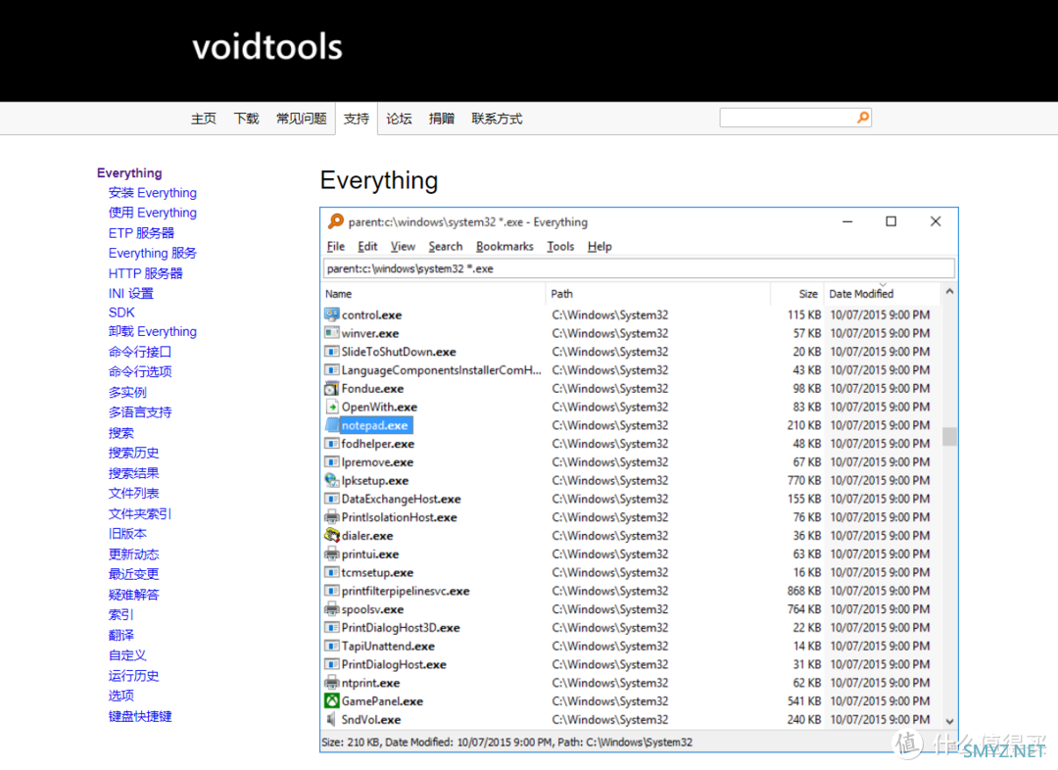Click the lpksetup.exe globe icon
The width and height of the screenshot is (1058, 770).
tap(331, 480)
